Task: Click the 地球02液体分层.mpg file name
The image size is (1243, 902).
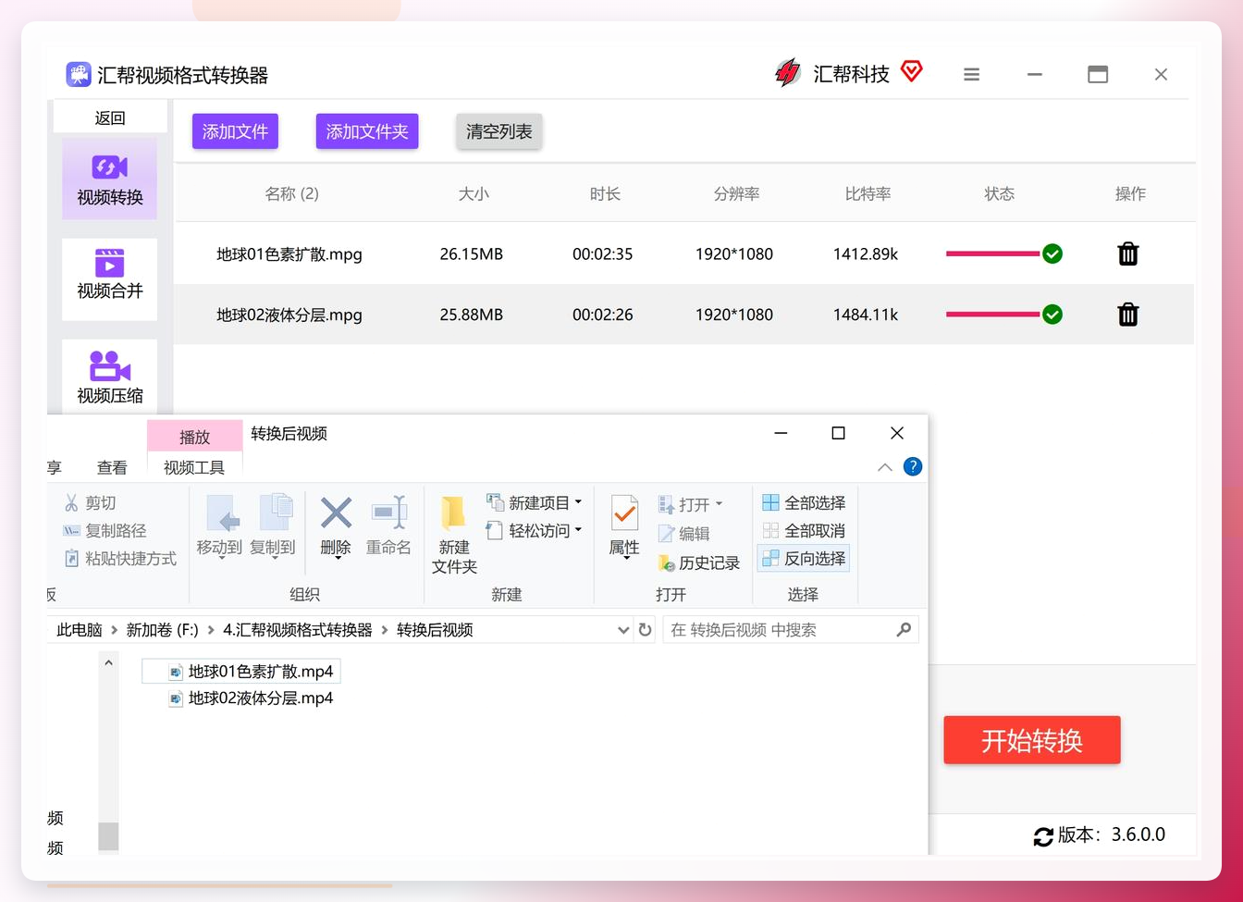Action: pos(289,315)
